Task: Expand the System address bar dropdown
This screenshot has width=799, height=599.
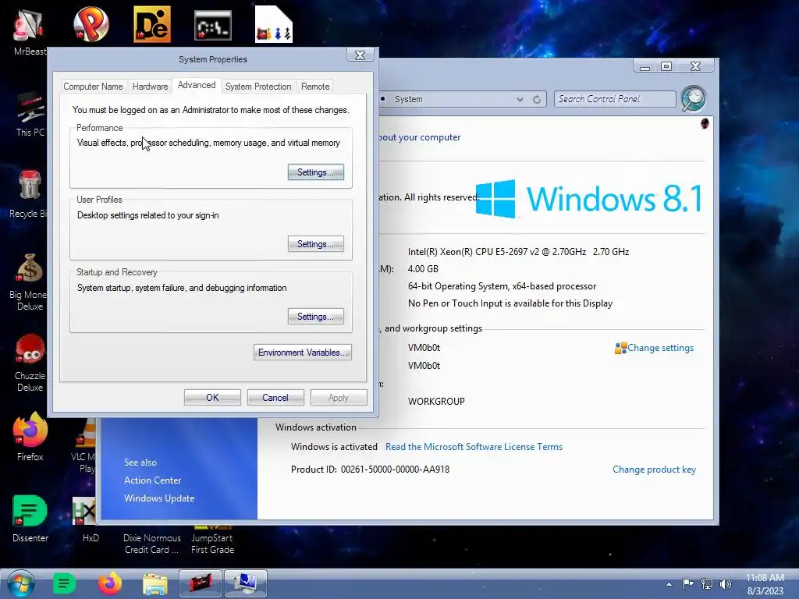Action: tap(520, 99)
